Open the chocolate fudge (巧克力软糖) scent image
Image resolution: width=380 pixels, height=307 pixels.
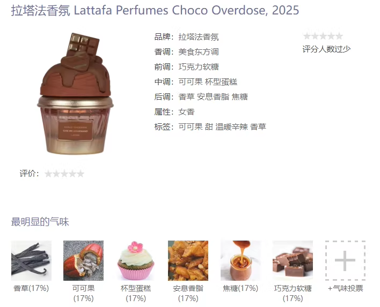293,260
